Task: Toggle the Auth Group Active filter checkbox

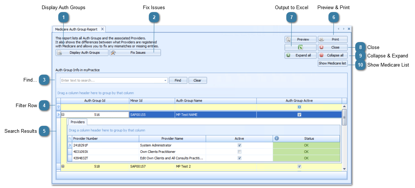Action: click(x=300, y=107)
